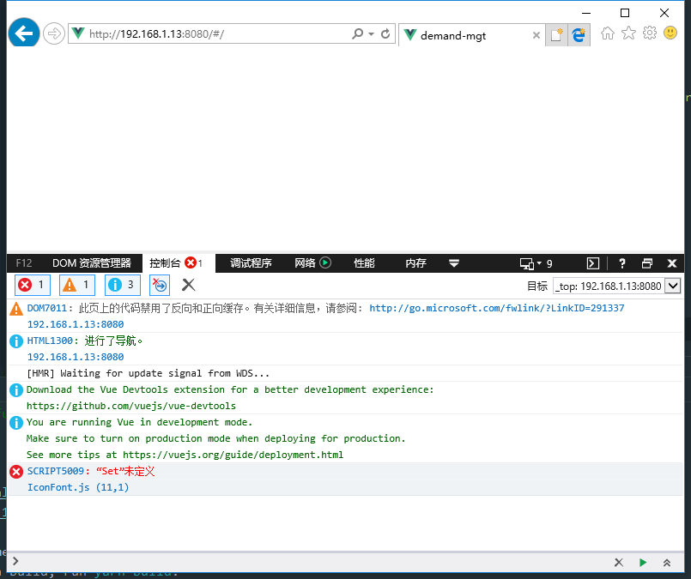Select the HMR Waiting for update text
Viewport: 691px width, 579px height.
tap(148, 373)
